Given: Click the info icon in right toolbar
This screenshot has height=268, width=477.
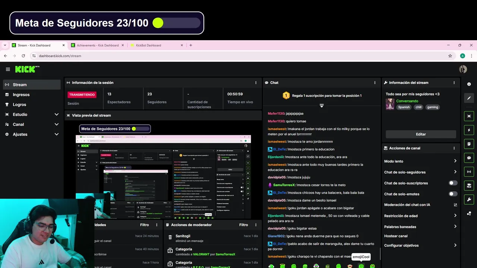Looking at the screenshot, I should (469, 84).
